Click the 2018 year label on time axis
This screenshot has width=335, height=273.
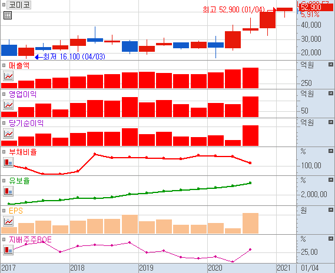(x=77, y=268)
